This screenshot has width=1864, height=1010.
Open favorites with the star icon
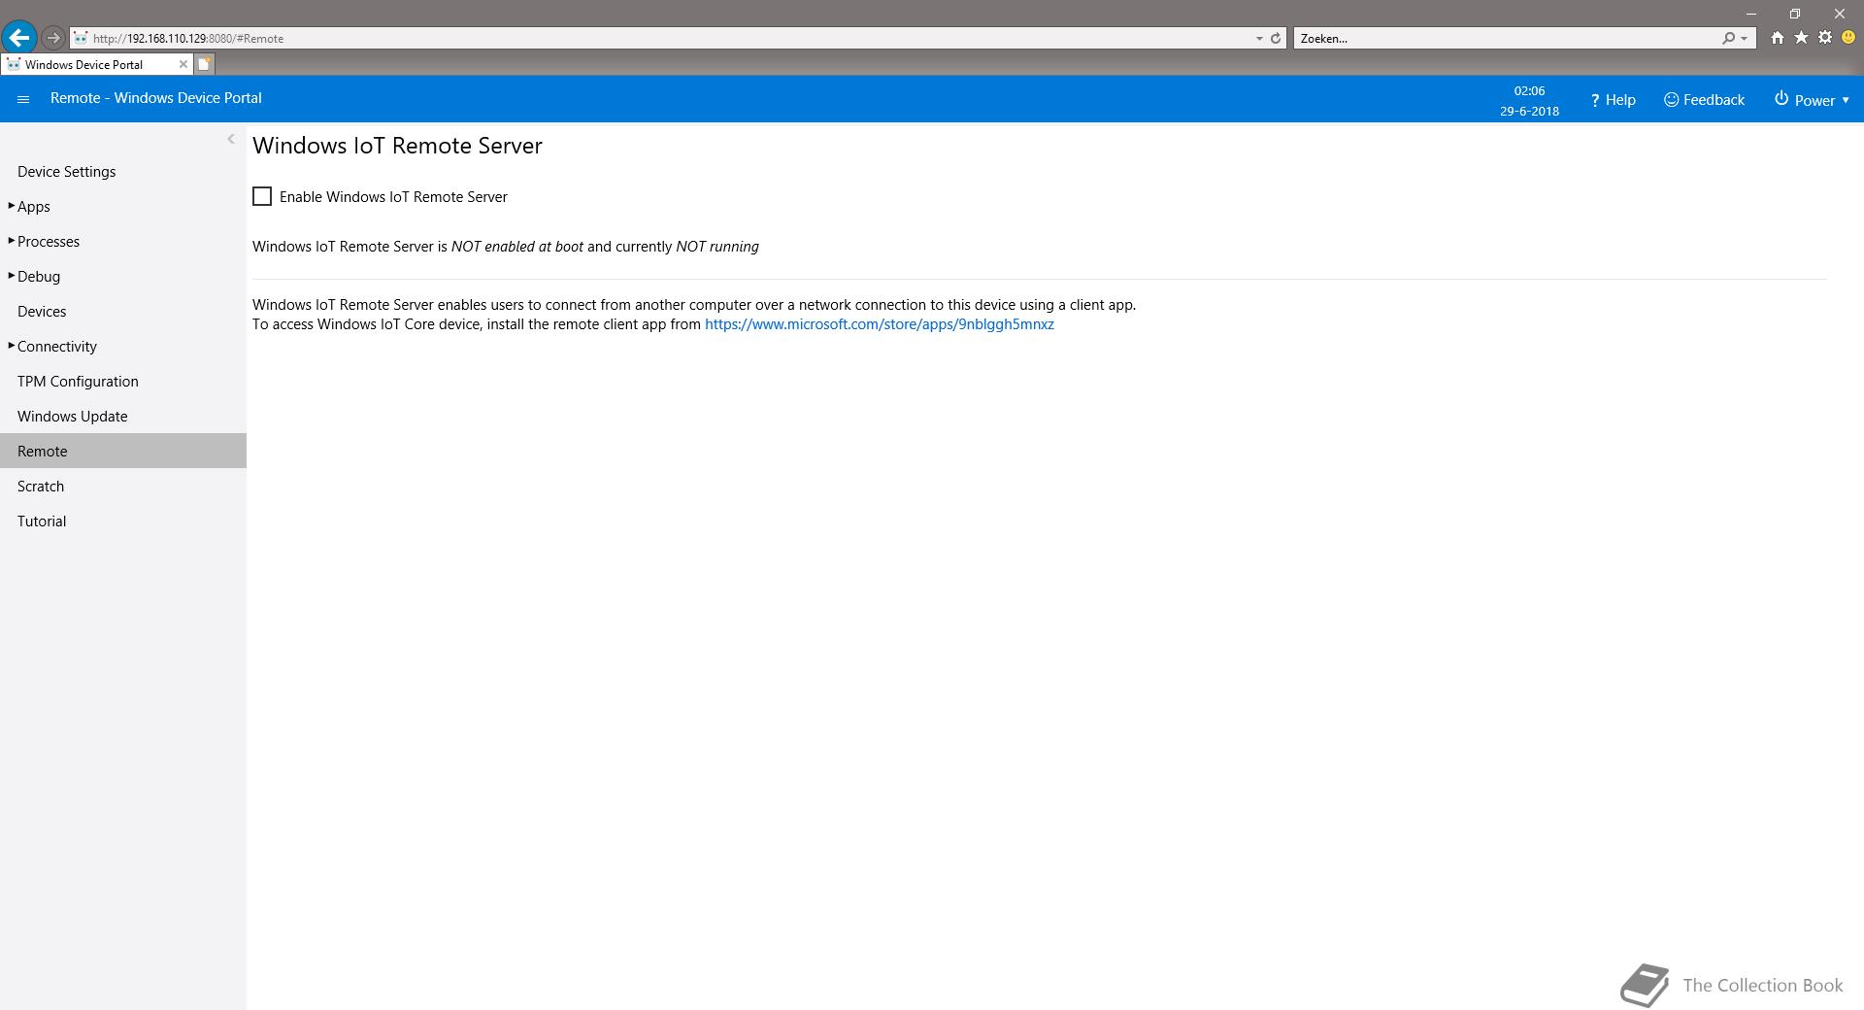point(1801,38)
